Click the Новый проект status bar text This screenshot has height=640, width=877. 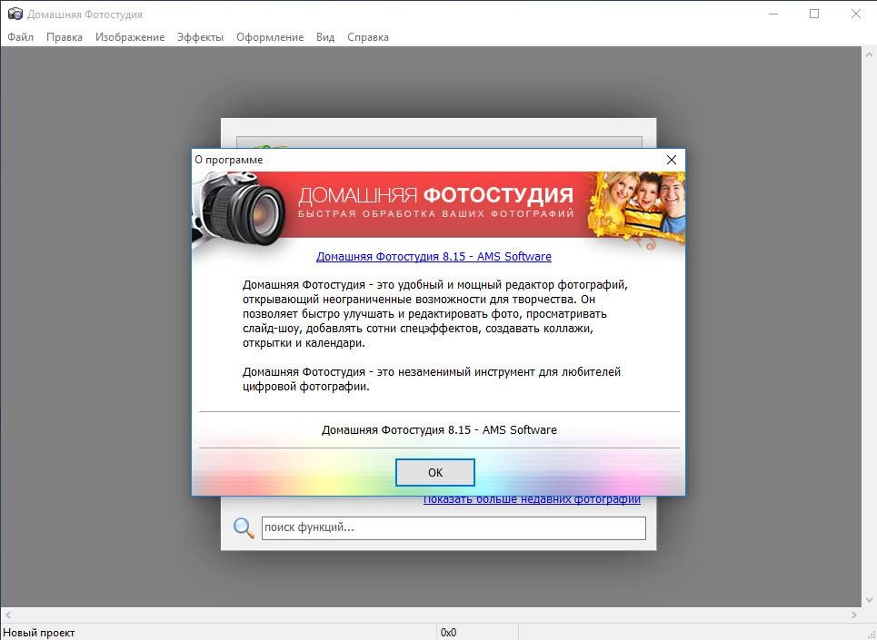pos(38,632)
